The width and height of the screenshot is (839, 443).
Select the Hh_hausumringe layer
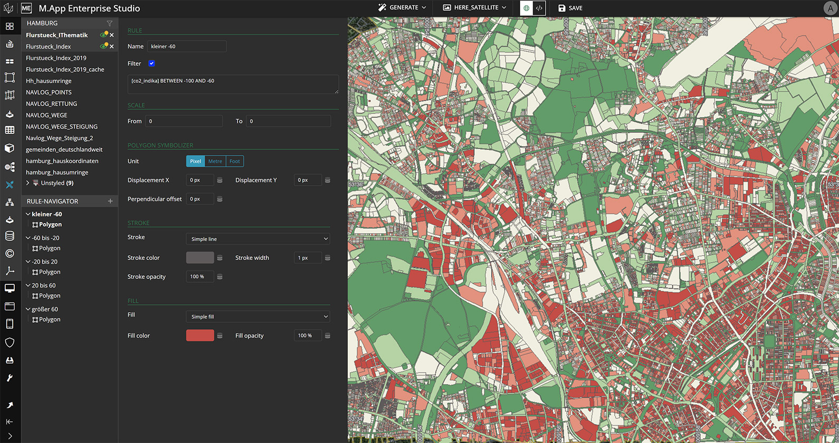point(49,81)
